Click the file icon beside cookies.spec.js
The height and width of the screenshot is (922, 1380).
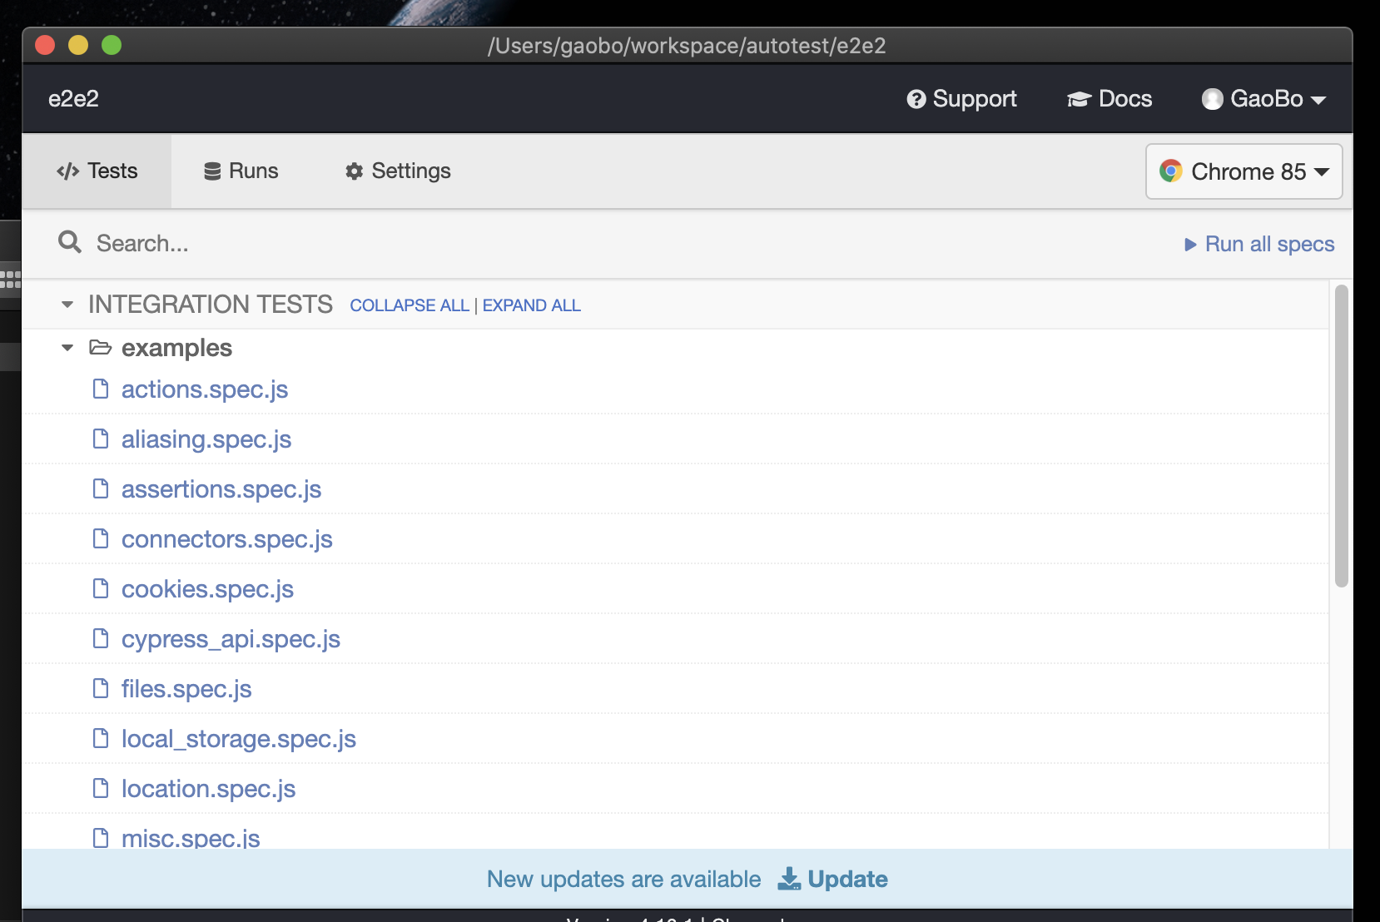101,588
